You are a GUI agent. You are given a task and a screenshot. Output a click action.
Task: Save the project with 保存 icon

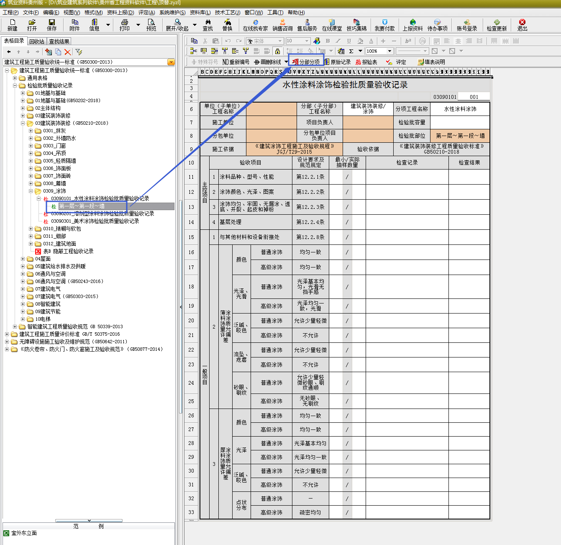tap(51, 25)
